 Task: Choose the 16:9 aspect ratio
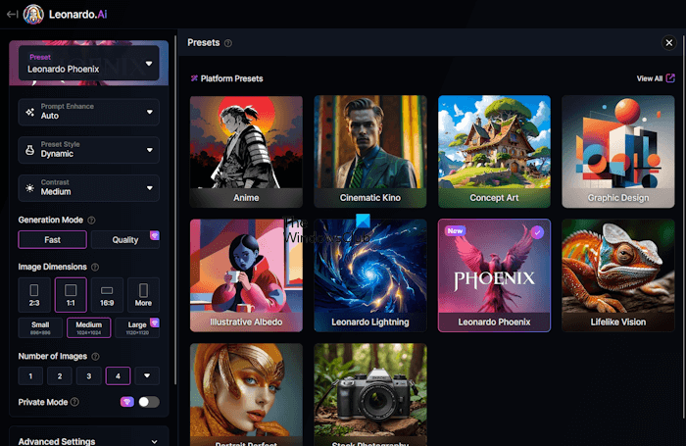point(107,295)
